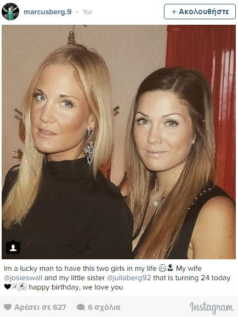Click the marcusberg.9 username link
This screenshot has width=238, height=317.
tap(48, 12)
